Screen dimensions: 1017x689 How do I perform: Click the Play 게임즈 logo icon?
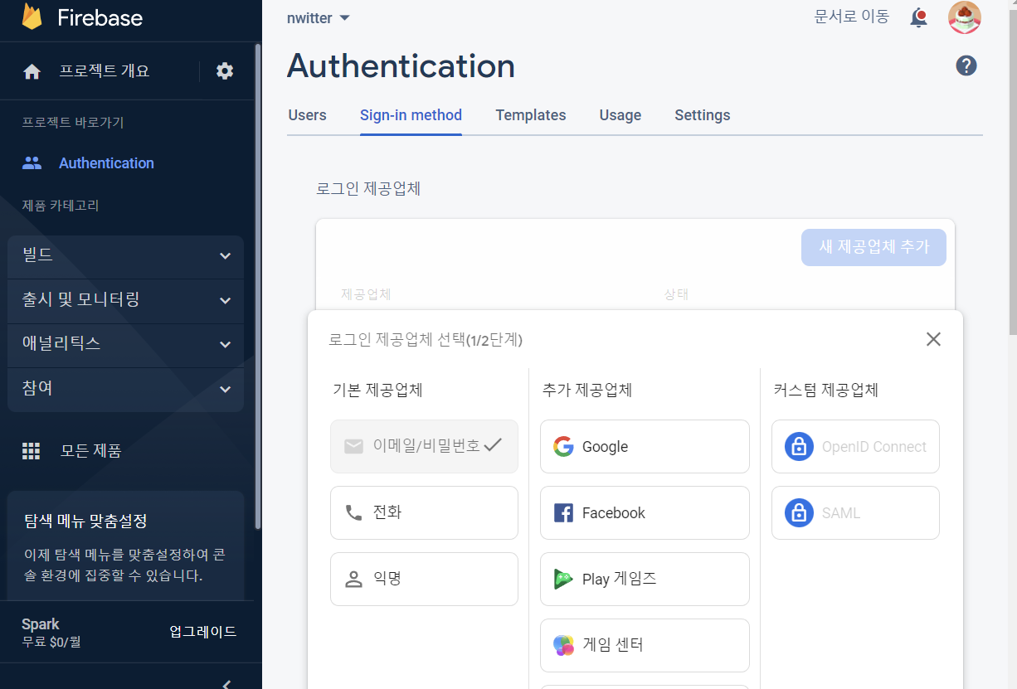tap(563, 579)
